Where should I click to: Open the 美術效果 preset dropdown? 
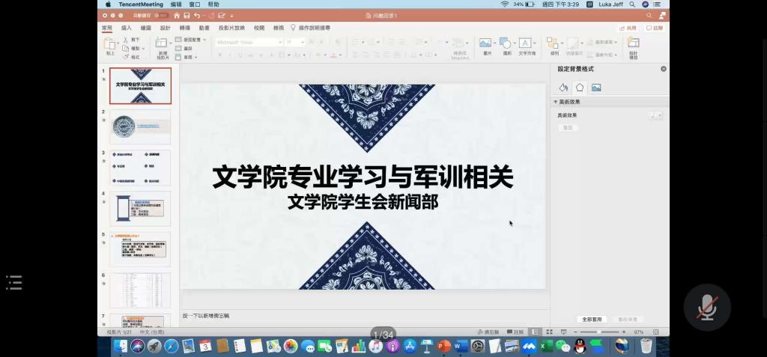(655, 115)
